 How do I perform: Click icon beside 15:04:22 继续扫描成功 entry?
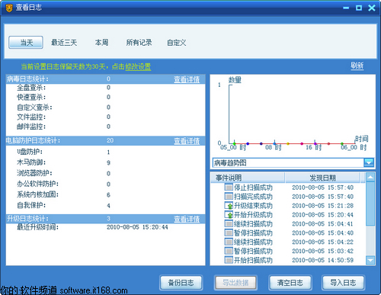pyautogui.click(x=229, y=242)
